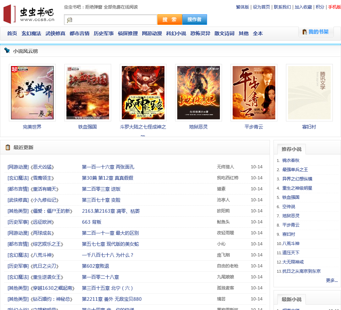Open chapter 第三百七十章 变脸
Viewport: 341px width, 310px height.
(x=101, y=200)
